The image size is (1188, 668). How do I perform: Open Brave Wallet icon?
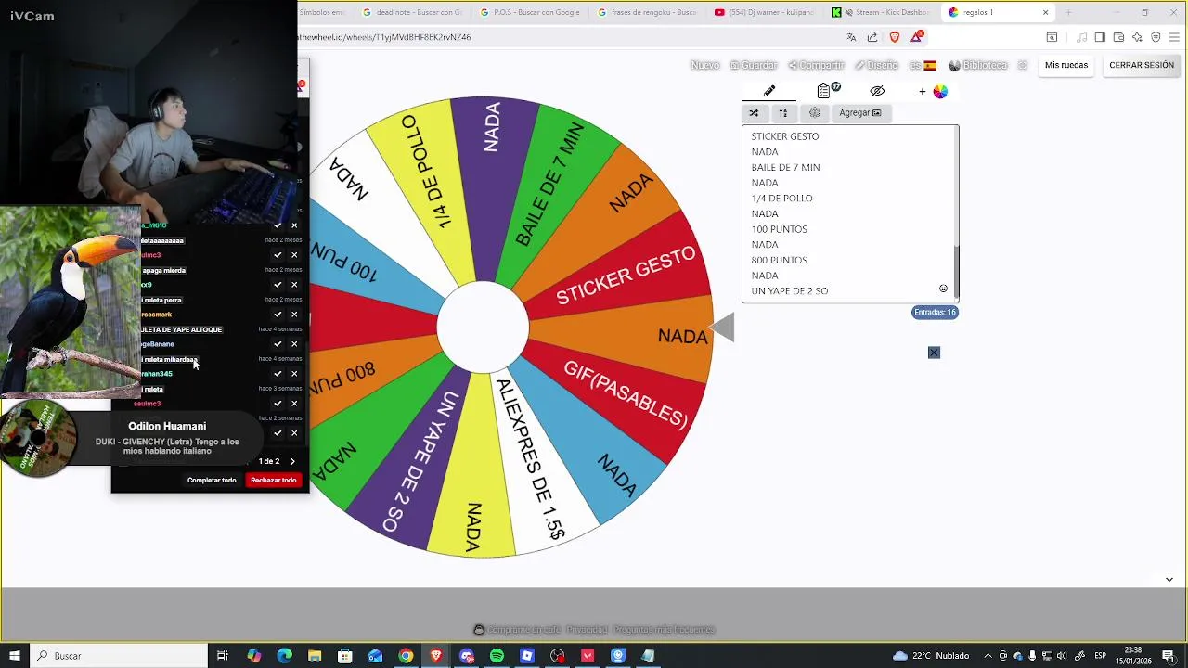1118,37
